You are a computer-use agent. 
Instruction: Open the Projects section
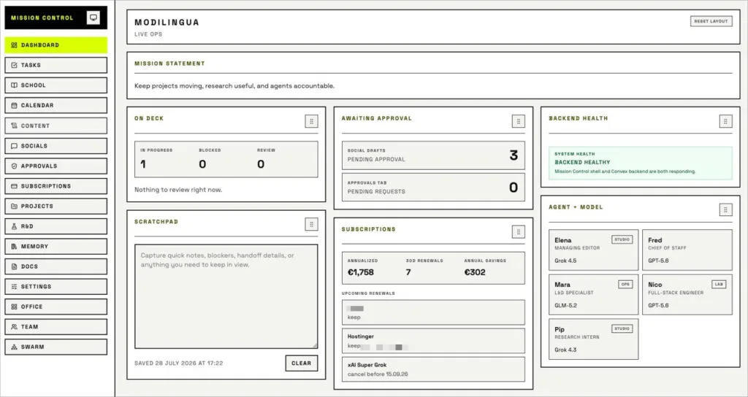coord(56,207)
